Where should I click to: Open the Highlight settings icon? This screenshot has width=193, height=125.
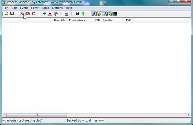point(50,14)
